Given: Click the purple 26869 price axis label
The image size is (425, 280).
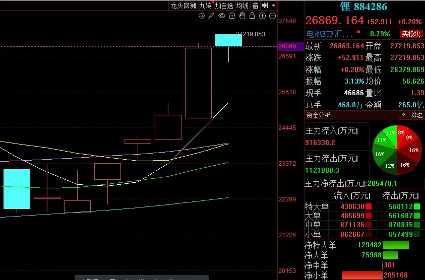Looking at the screenshot, I should click(290, 46).
